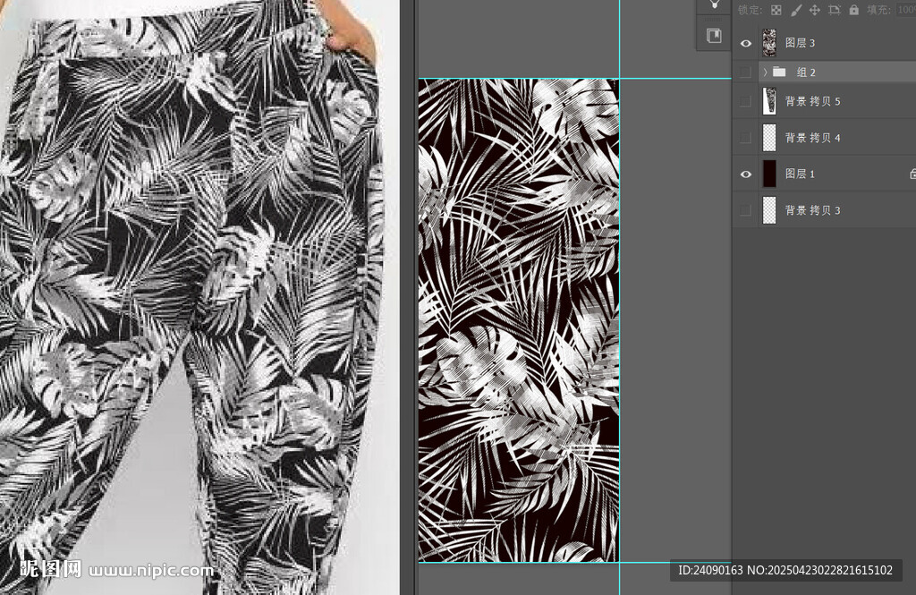916x595 pixels.
Task: Click the 填充 fill label
Action: 878,10
